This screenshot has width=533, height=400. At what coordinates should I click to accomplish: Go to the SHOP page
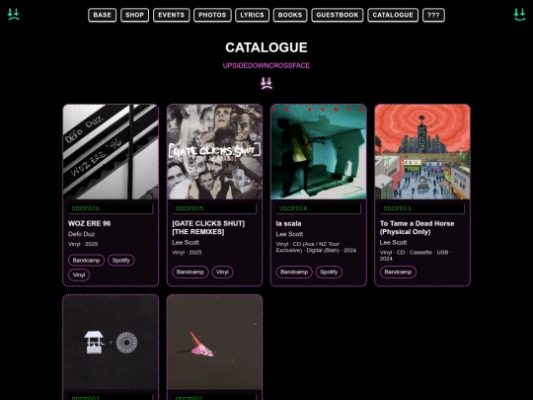coord(134,15)
